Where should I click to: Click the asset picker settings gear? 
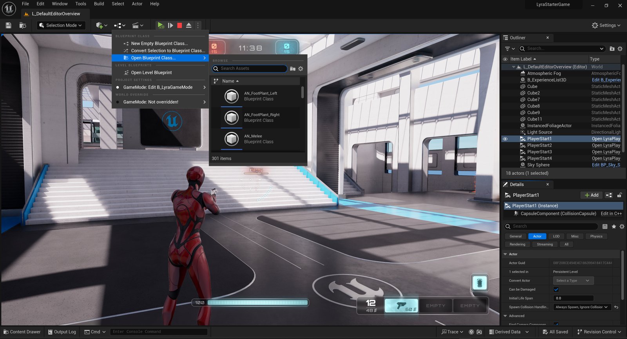point(301,69)
